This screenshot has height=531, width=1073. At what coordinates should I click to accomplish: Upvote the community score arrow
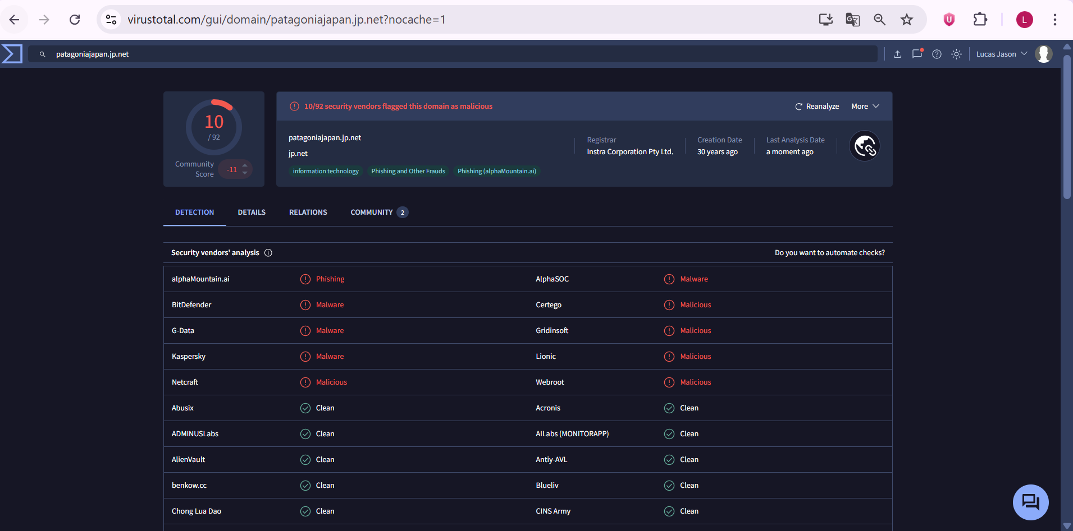coord(245,165)
